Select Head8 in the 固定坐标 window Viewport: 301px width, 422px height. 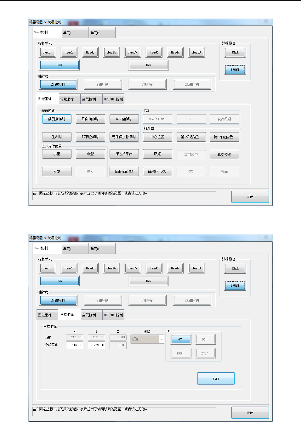pos(196,52)
